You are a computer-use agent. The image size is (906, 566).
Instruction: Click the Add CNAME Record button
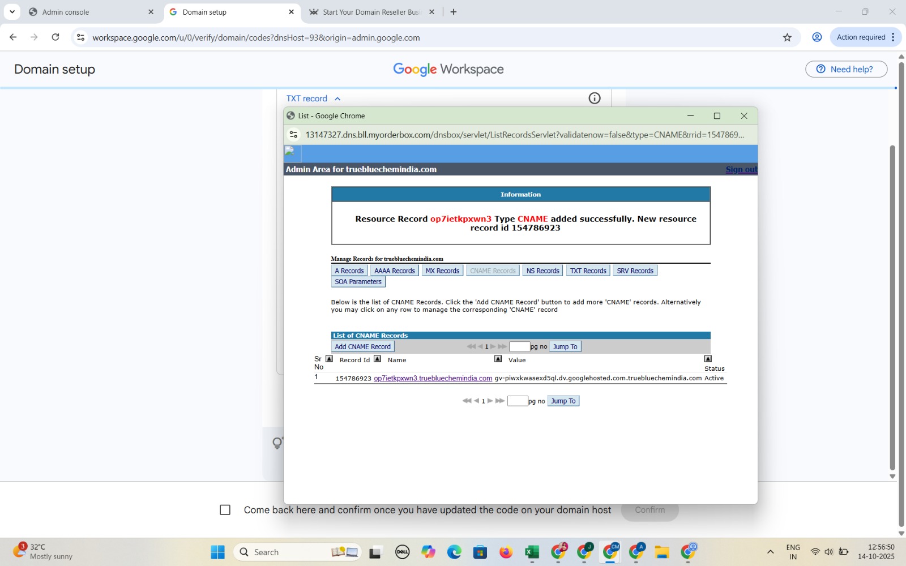362,346
